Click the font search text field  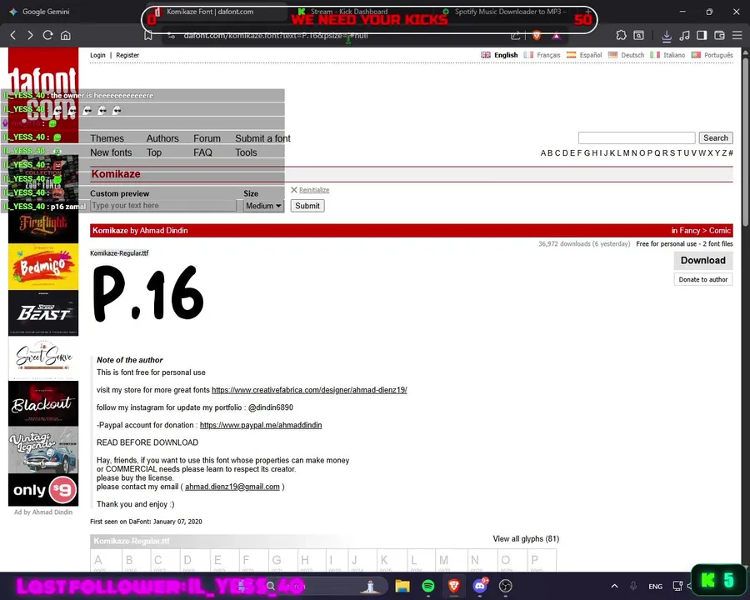(637, 137)
